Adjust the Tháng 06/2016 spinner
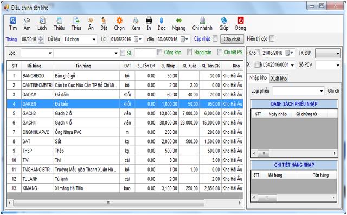The image size is (347, 215). [x=41, y=40]
